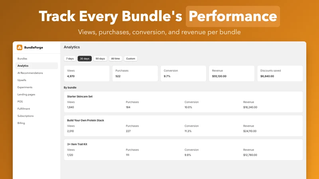The height and width of the screenshot is (179, 319).
Task: Click the $18,240.00 revenue value
Action: tap(250, 107)
